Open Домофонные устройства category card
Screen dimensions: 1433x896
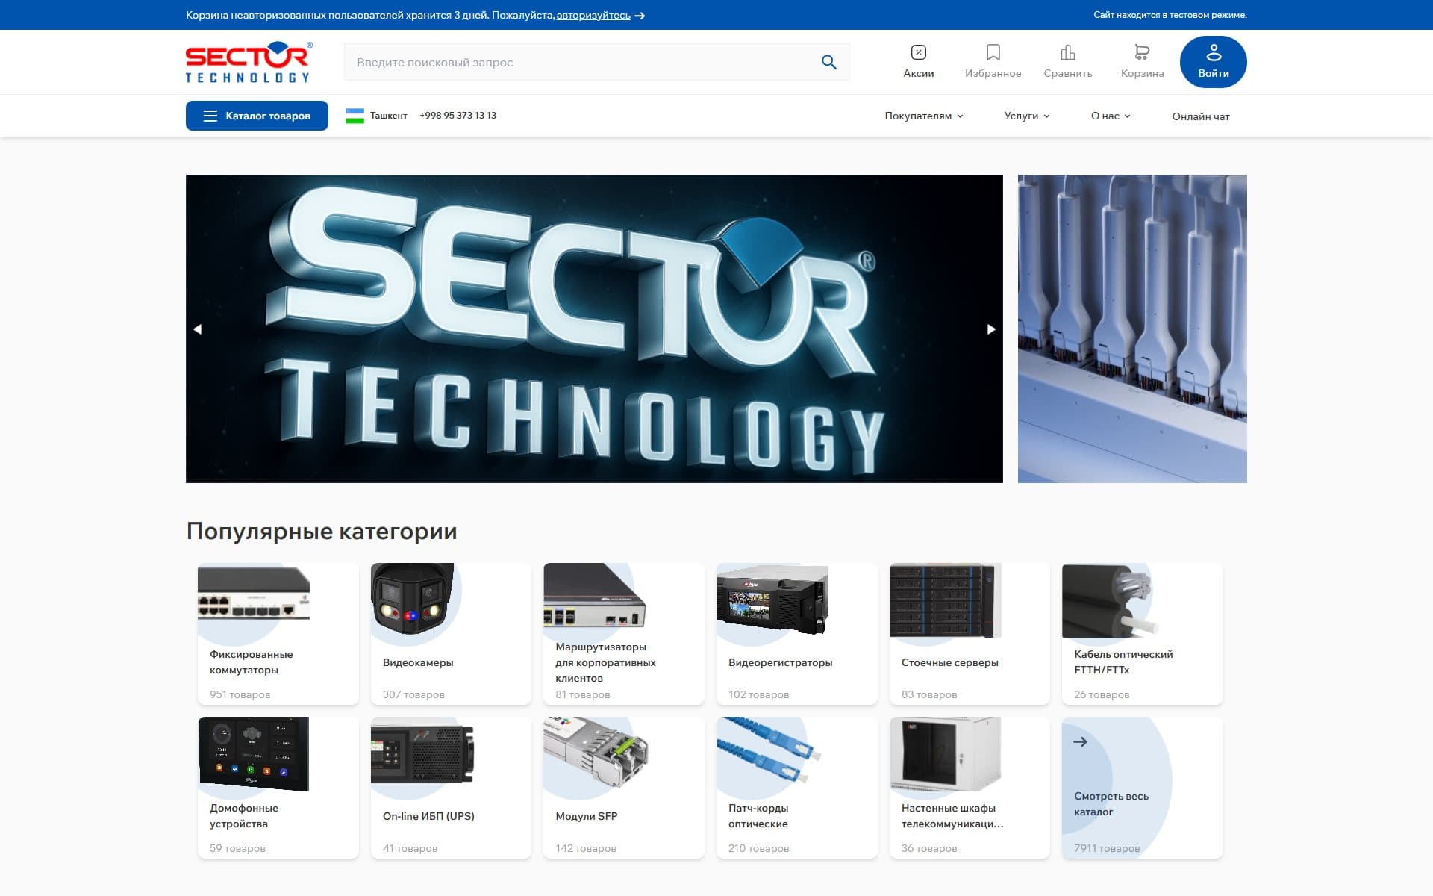278,788
